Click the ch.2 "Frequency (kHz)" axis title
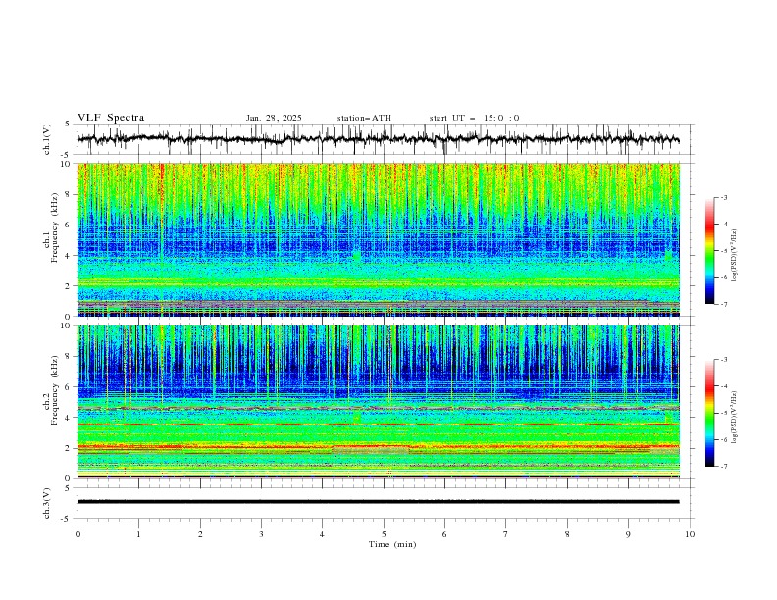Image resolution: width=777 pixels, height=600 pixels. [x=54, y=389]
